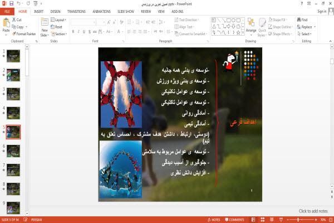Viewport: 334px width, 223px height.
Task: Switch to the SLIDE SHOW tab
Action: pos(126,12)
